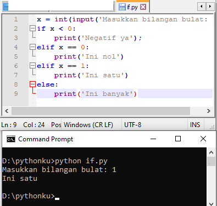This screenshot has height=206, width=217.
Task: Minimize the Command Prompt window
Action: click(x=153, y=139)
